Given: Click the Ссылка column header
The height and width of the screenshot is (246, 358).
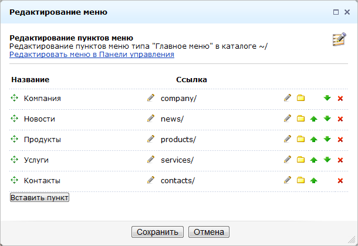Looking at the screenshot, I should 191,79.
